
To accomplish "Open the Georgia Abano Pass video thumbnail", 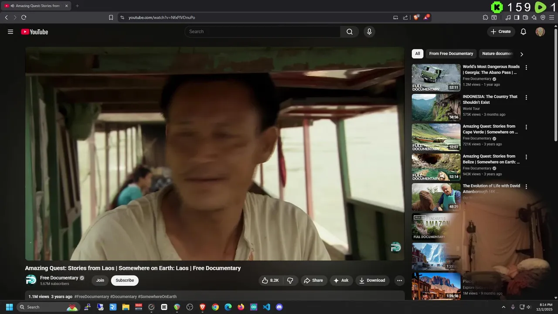I will click(436, 78).
